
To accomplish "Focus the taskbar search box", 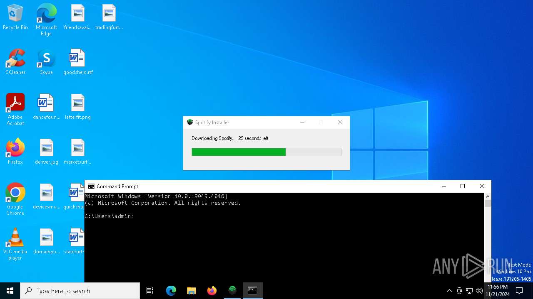I will coord(80,291).
